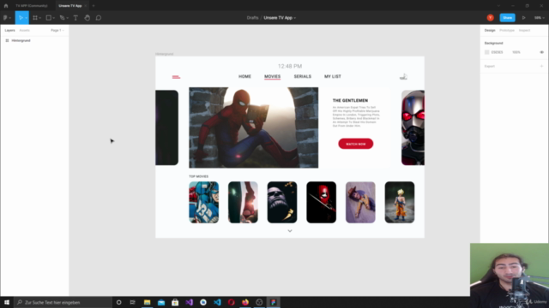Open the Pen tool options dropdown arrow
This screenshot has width=549, height=308.
pyautogui.click(x=67, y=18)
